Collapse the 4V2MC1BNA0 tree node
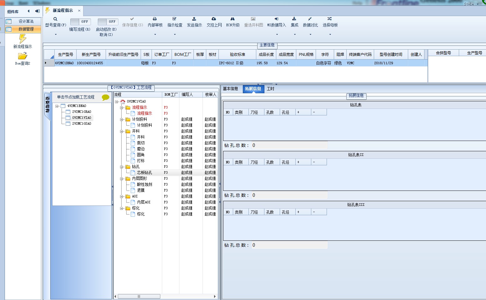 57,106
